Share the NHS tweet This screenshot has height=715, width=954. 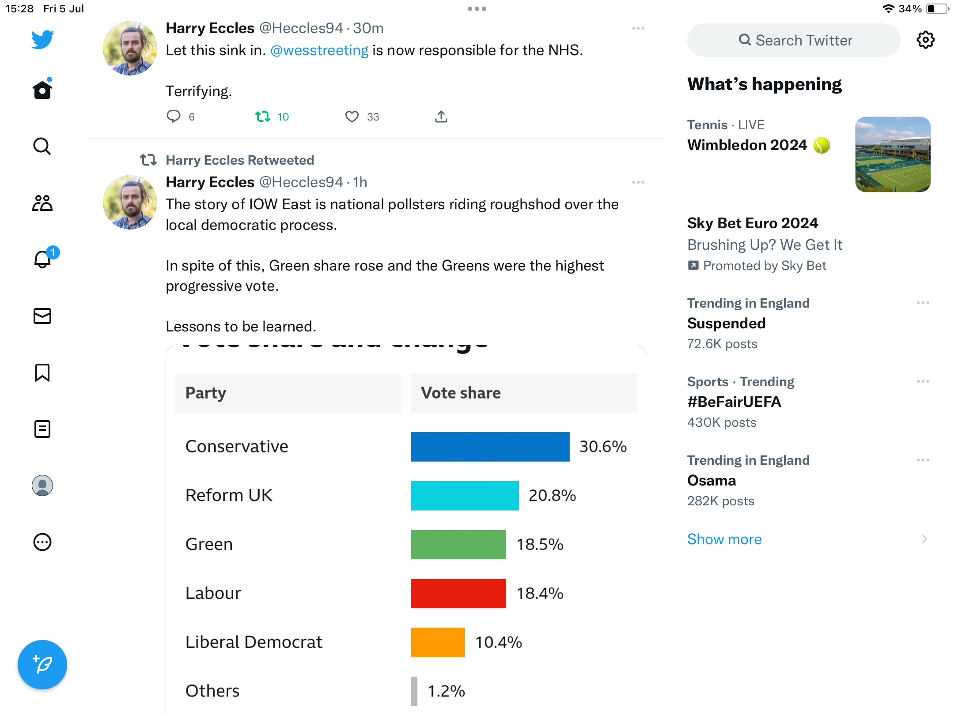click(x=441, y=117)
